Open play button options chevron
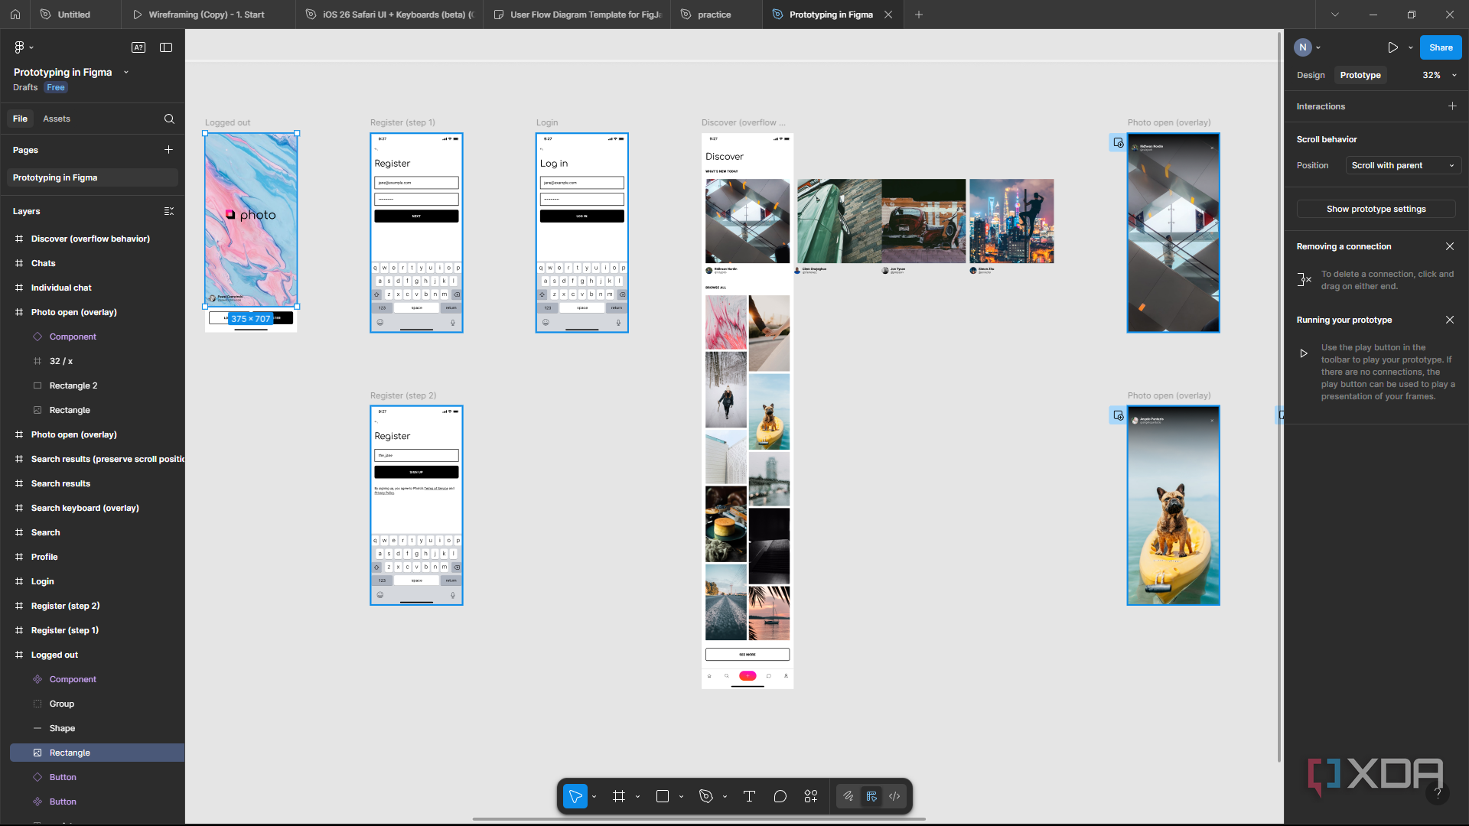Image resolution: width=1469 pixels, height=826 pixels. click(x=1411, y=47)
